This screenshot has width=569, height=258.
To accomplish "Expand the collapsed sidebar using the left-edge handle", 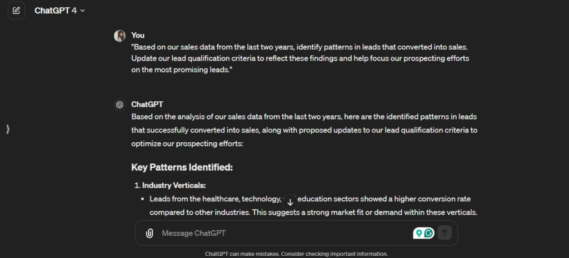I will pyautogui.click(x=8, y=129).
